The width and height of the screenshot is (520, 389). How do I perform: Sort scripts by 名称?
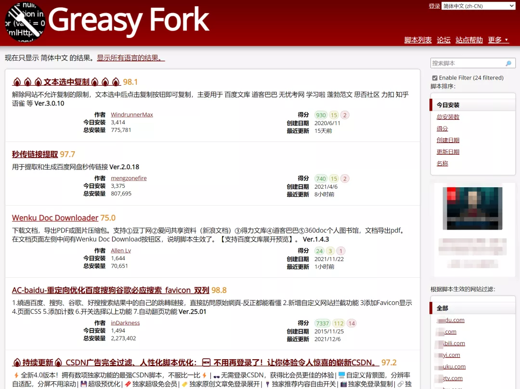(x=442, y=163)
